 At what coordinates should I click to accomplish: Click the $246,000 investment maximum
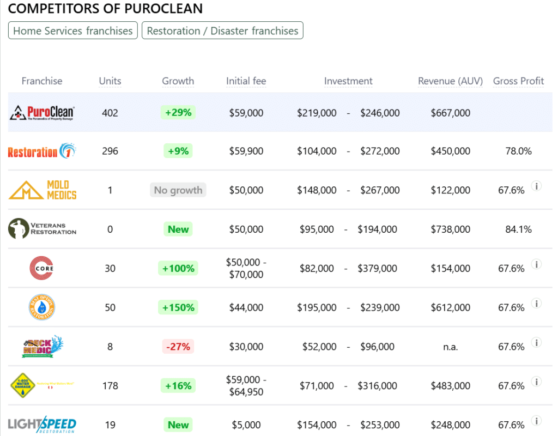tap(380, 113)
